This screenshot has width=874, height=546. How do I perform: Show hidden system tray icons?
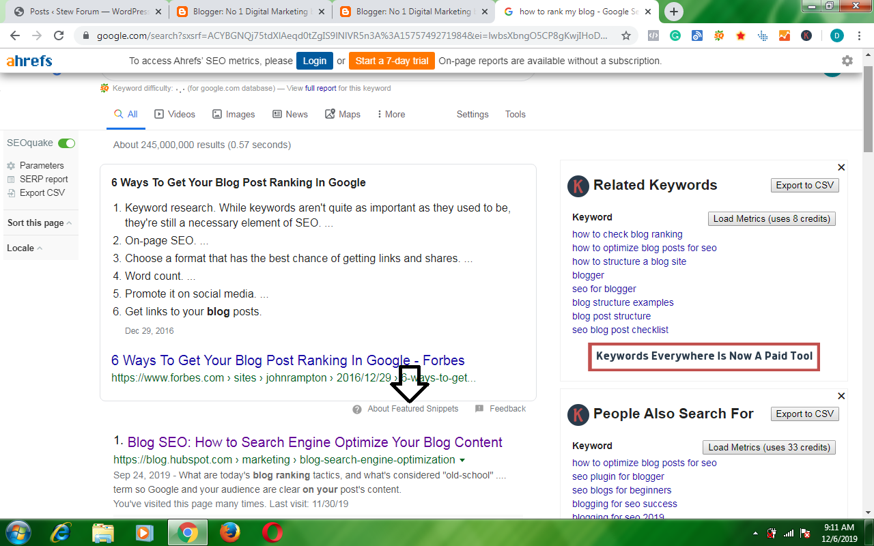[x=755, y=532]
